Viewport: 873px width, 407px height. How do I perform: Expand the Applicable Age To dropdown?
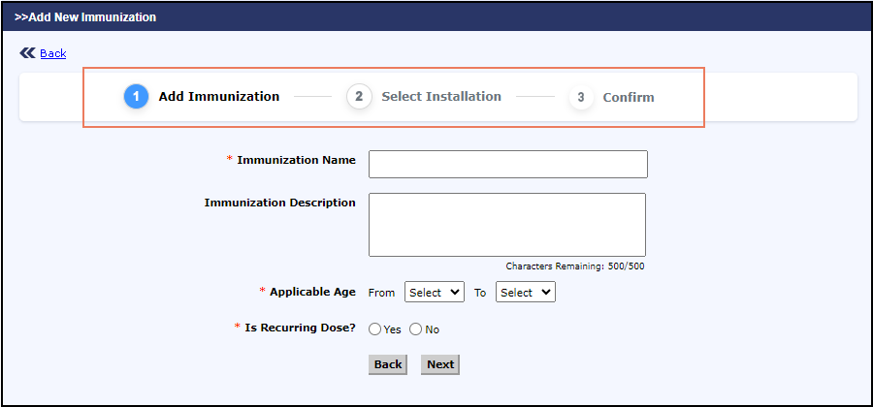[525, 292]
